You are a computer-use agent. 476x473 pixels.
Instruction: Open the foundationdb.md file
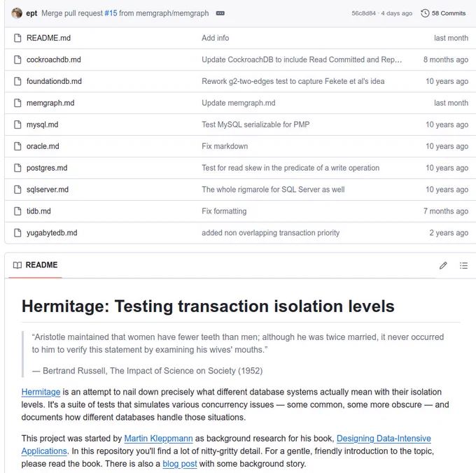pyautogui.click(x=54, y=81)
